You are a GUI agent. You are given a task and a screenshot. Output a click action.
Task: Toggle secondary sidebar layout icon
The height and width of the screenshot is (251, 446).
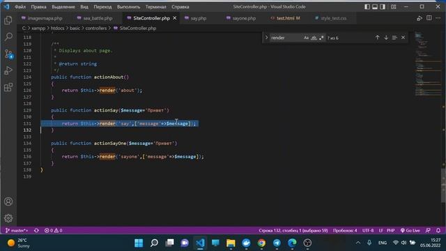pos(383,7)
